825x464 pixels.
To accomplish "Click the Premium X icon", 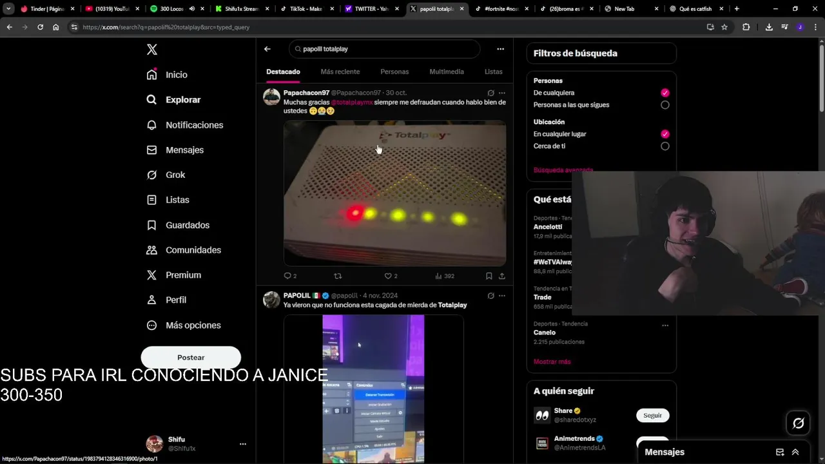I will pyautogui.click(x=151, y=275).
